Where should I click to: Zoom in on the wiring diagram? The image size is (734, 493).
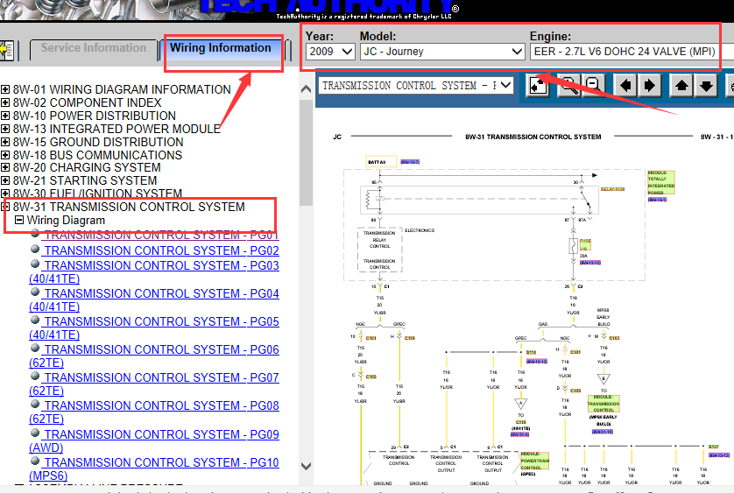[568, 86]
